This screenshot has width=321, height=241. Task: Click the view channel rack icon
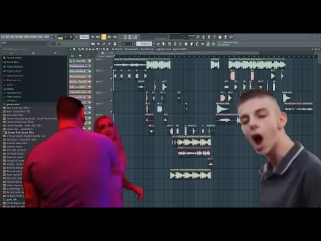click(169, 44)
